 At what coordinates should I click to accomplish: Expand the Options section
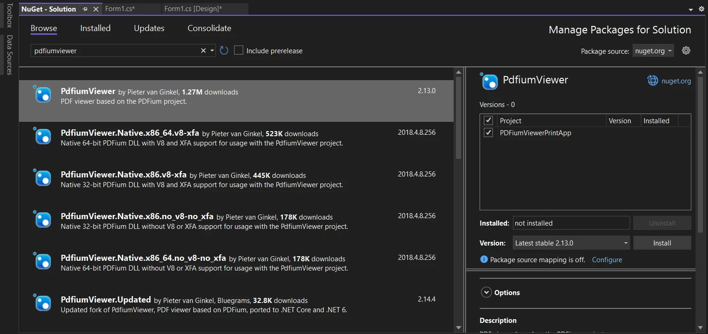pos(486,292)
